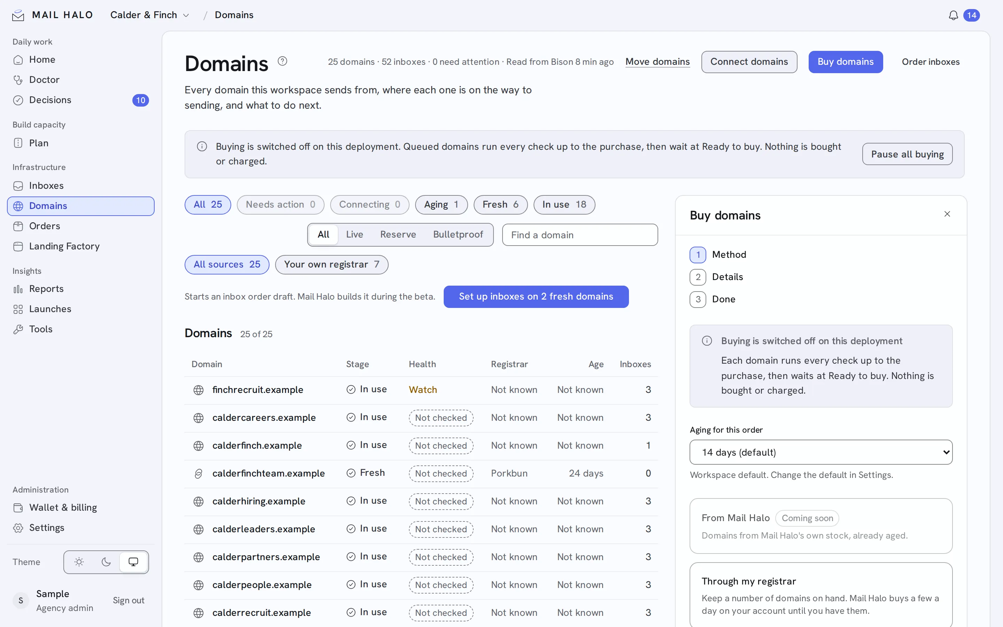Open the Aging for this order dropdown
The height and width of the screenshot is (627, 1003).
[821, 452]
